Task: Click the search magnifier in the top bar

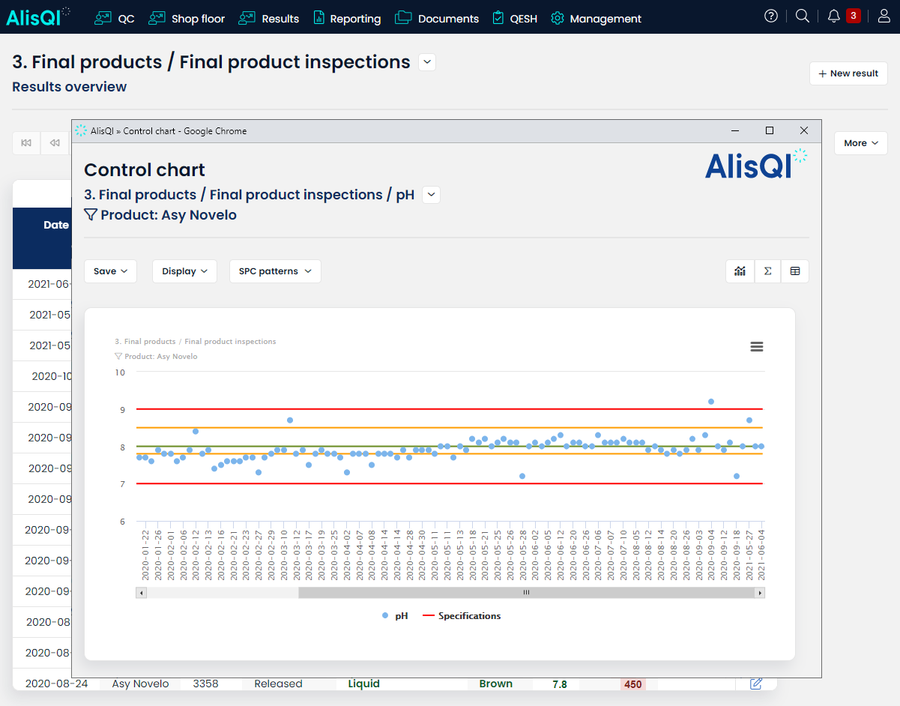Action: coord(803,15)
